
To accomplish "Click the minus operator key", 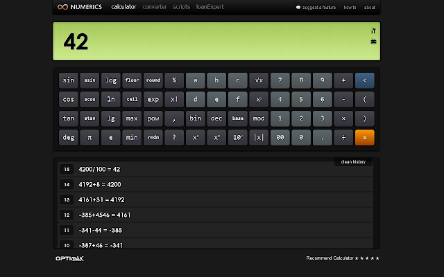I will point(343,100).
